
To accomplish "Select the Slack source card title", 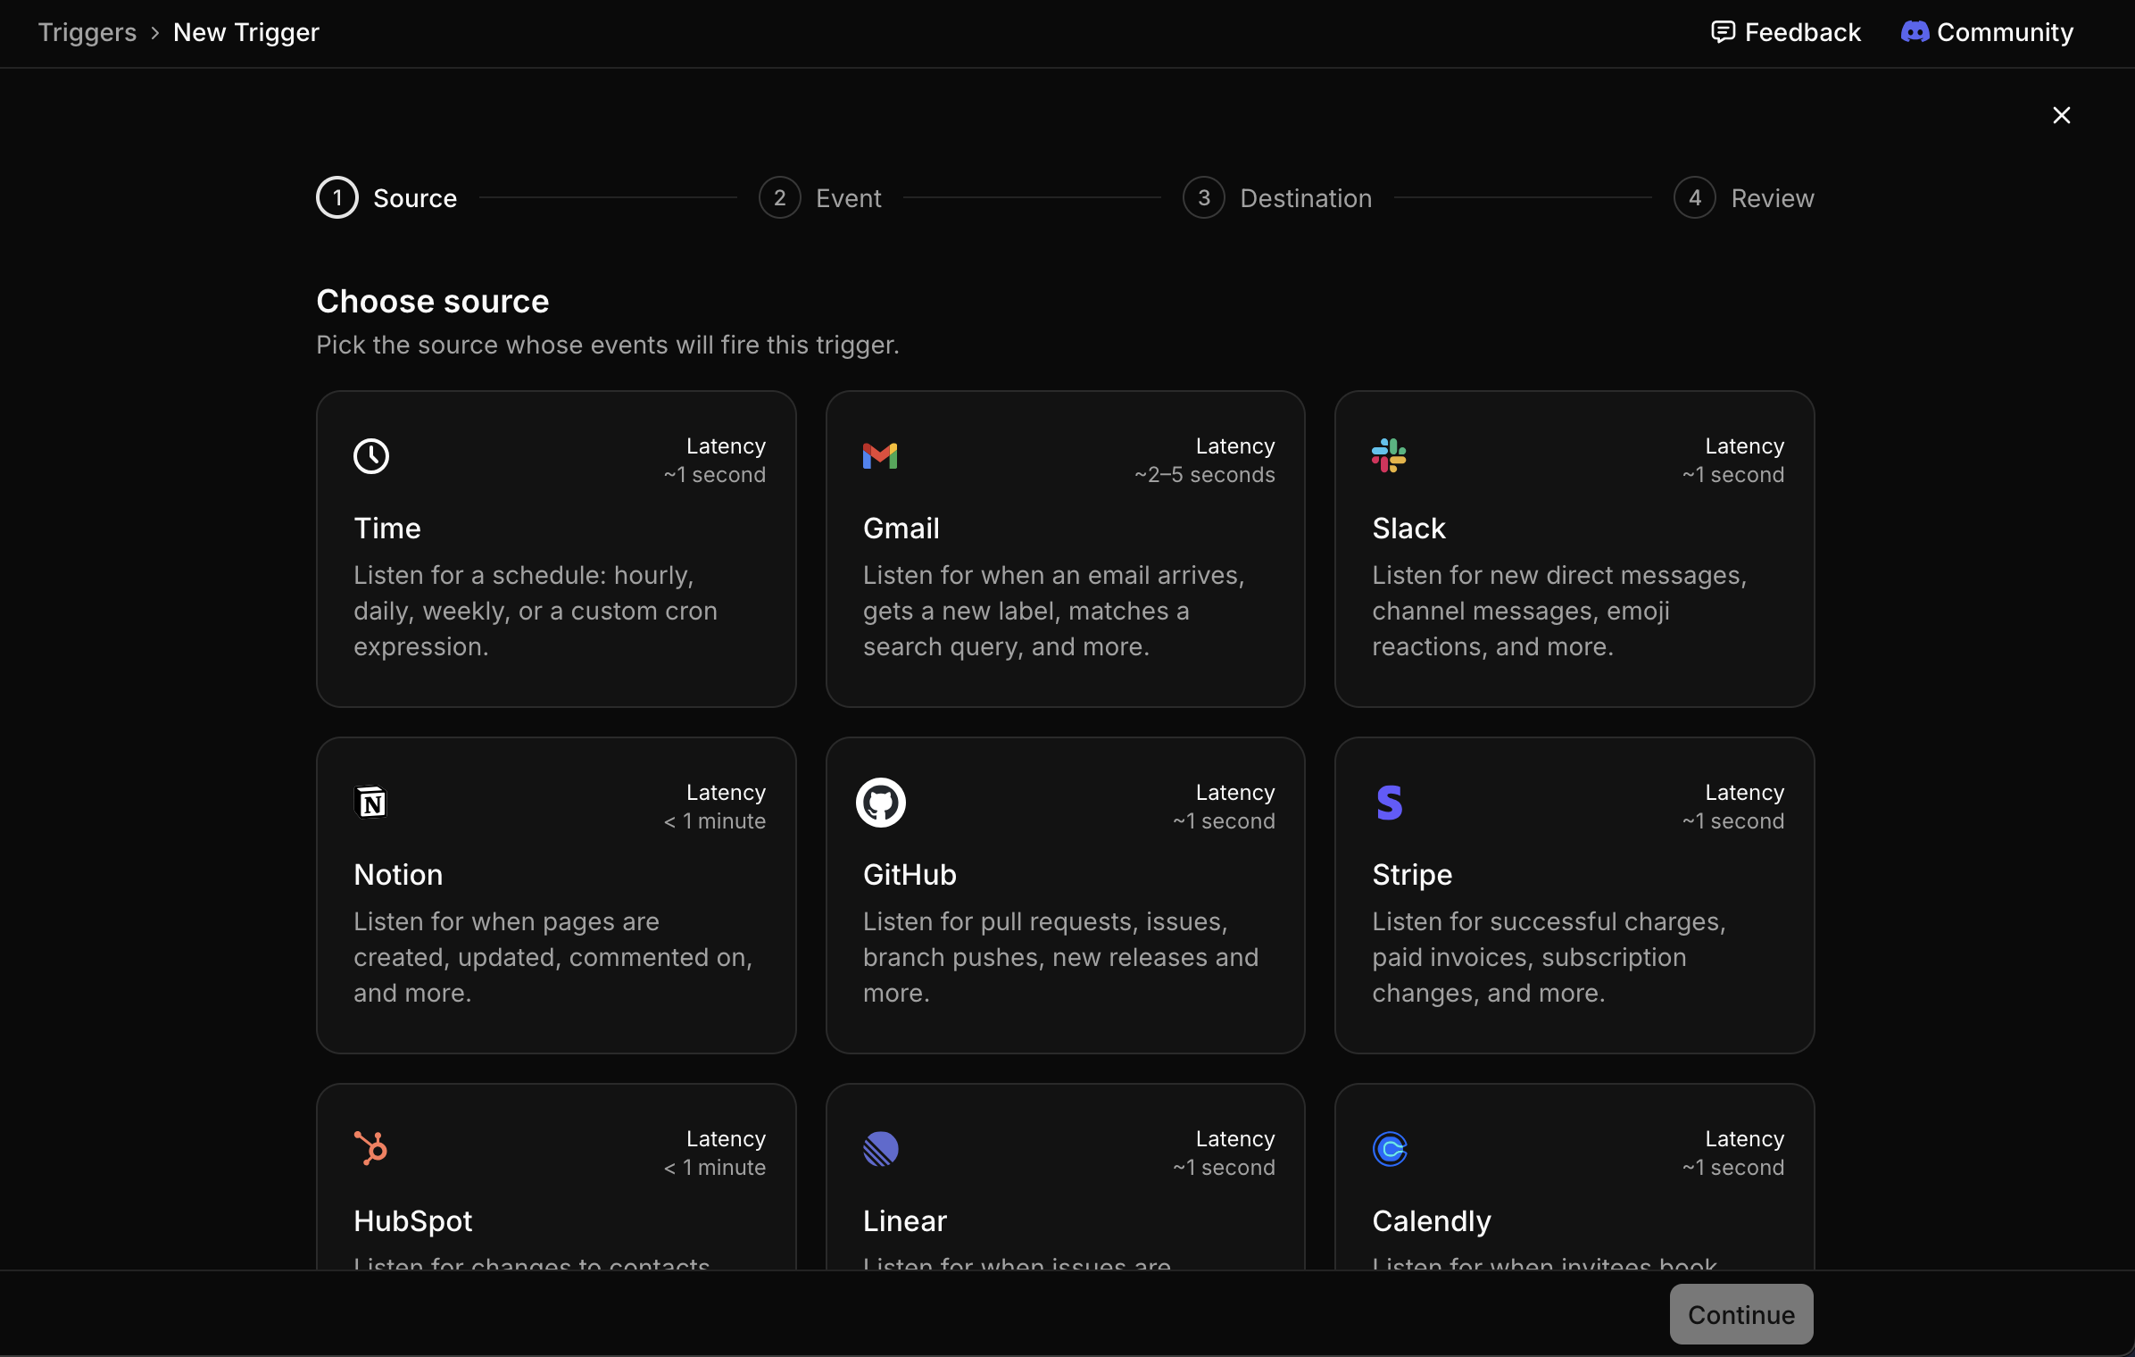I will click(1408, 529).
